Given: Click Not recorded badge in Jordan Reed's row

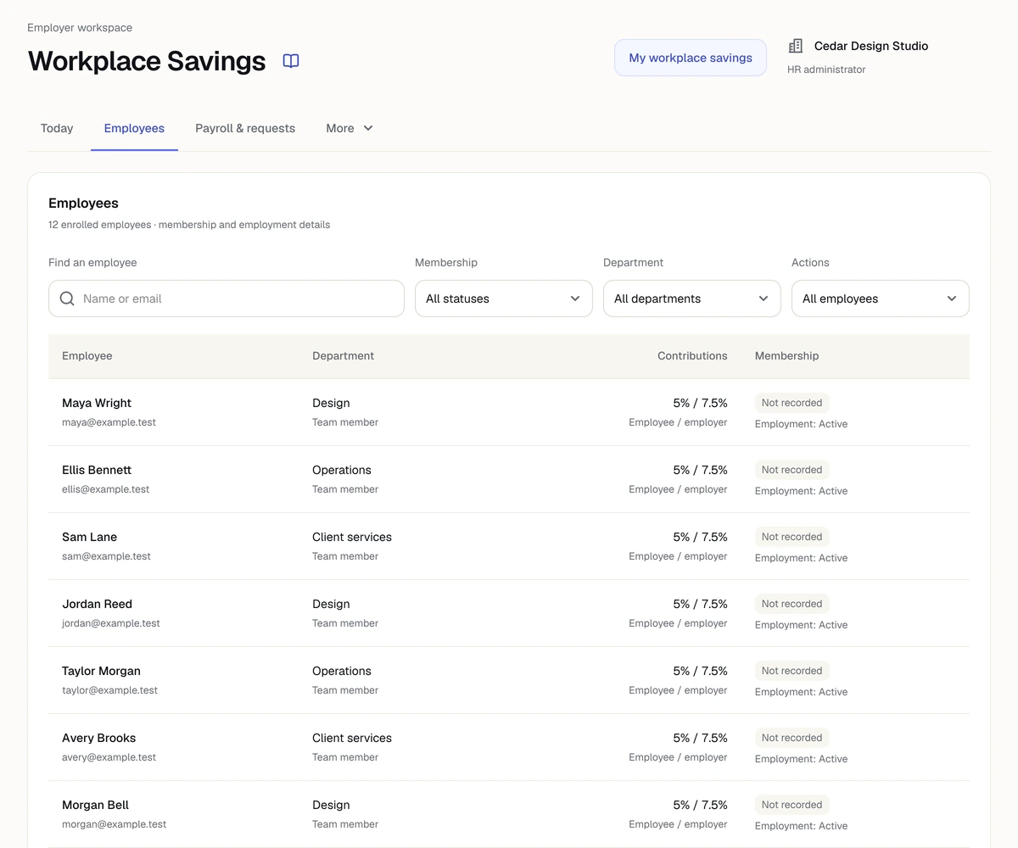Looking at the screenshot, I should (791, 604).
